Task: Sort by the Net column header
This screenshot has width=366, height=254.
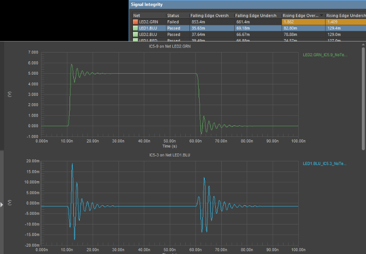Action: tap(149, 16)
